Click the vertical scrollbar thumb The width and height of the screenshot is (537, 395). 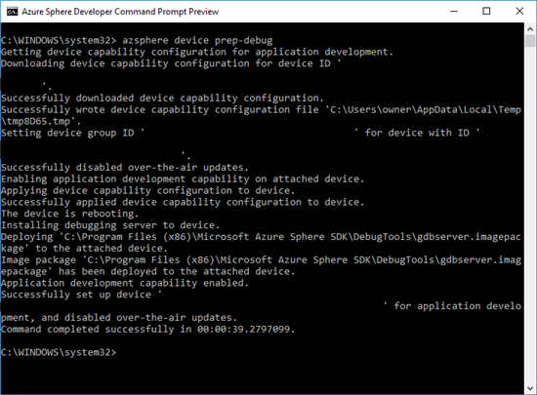[x=530, y=41]
